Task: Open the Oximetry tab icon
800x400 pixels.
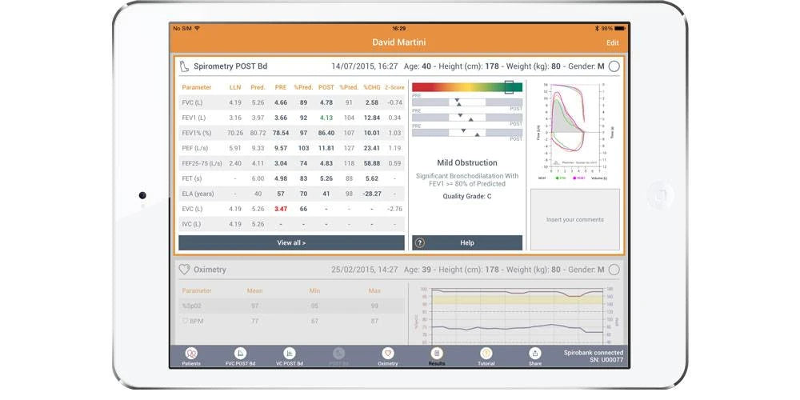Action: pyautogui.click(x=388, y=353)
